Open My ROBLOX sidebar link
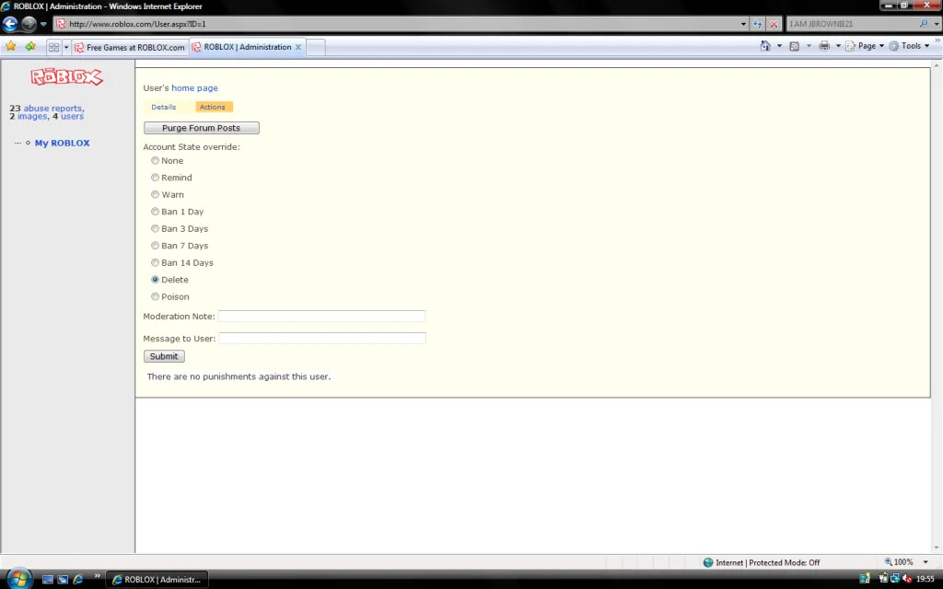The width and height of the screenshot is (943, 589). tap(62, 143)
